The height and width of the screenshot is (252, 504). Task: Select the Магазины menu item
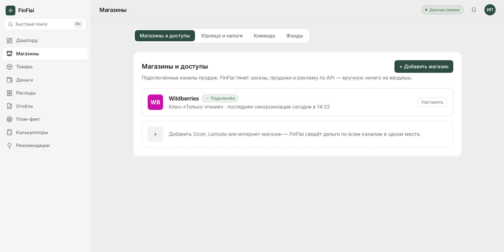[45, 54]
